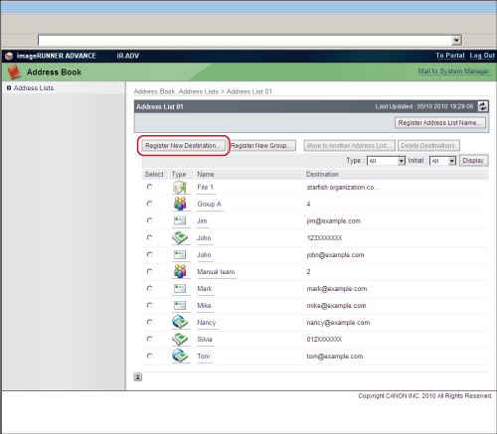The image size is (497, 434).
Task: Click the File 1 file server icon
Action: tap(180, 188)
